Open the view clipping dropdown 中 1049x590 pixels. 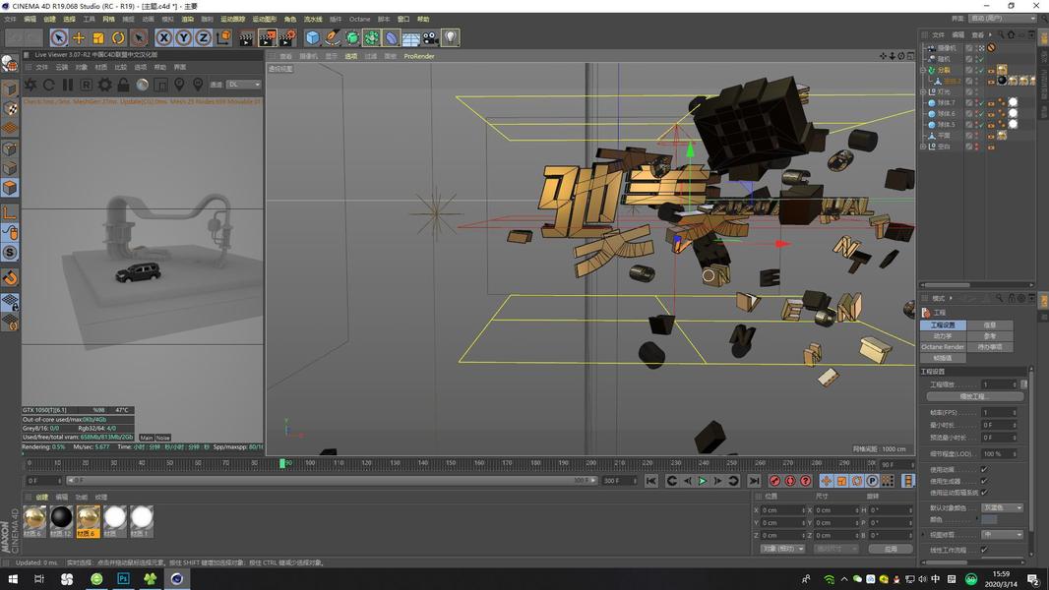tap(1002, 535)
